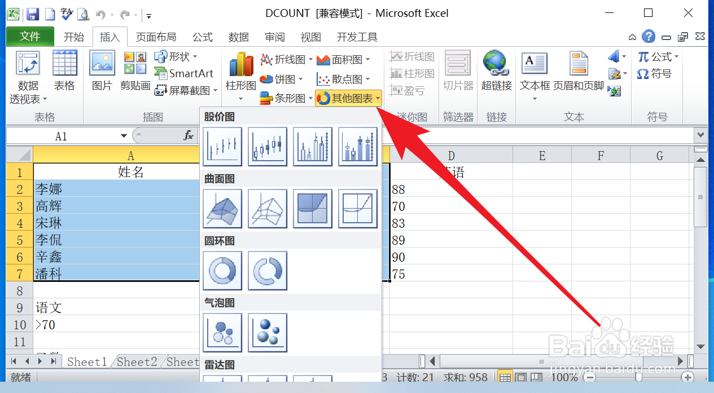714x393 pixels.
Task: Open the Line chart (折线图) dropdown
Action: [285, 59]
